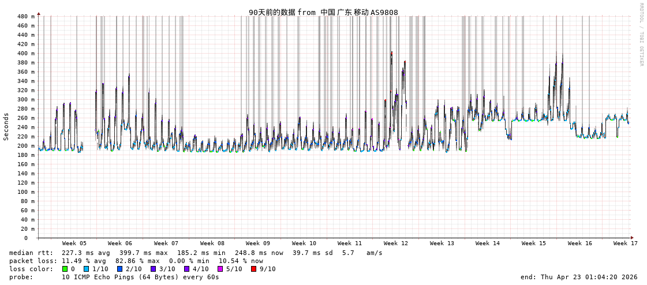This screenshot has height=285, width=647.
Task: Click the green 0 loss color swatch
Action: [x=65, y=269]
